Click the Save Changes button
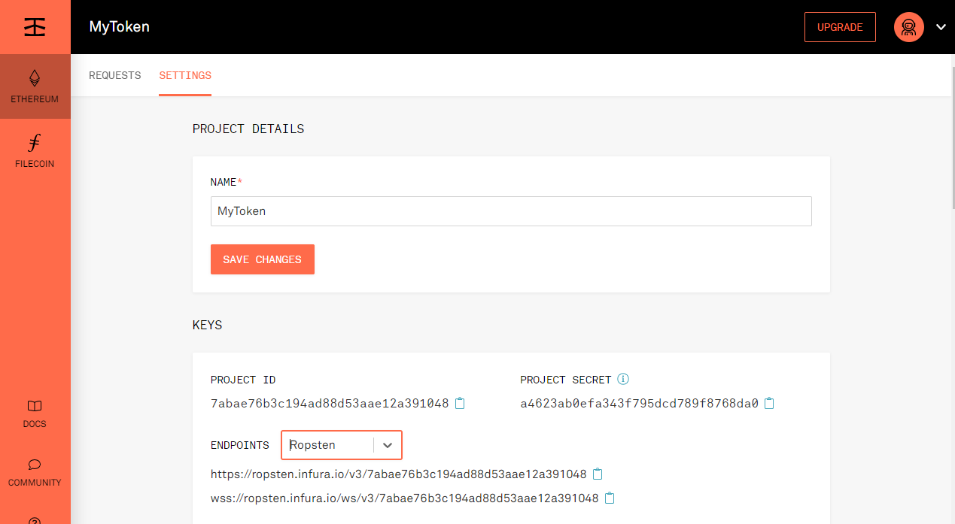This screenshot has width=955, height=524. click(x=263, y=259)
